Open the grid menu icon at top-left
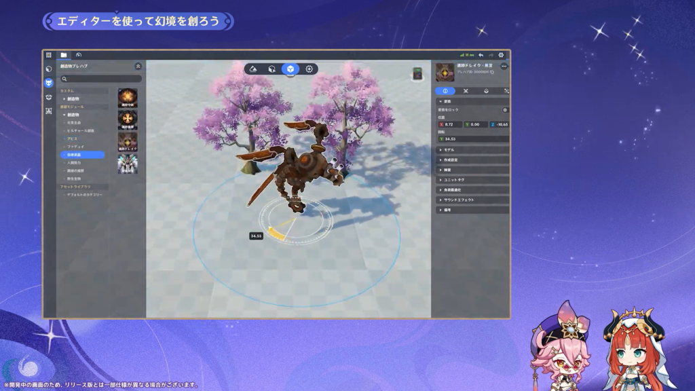 tap(49, 55)
